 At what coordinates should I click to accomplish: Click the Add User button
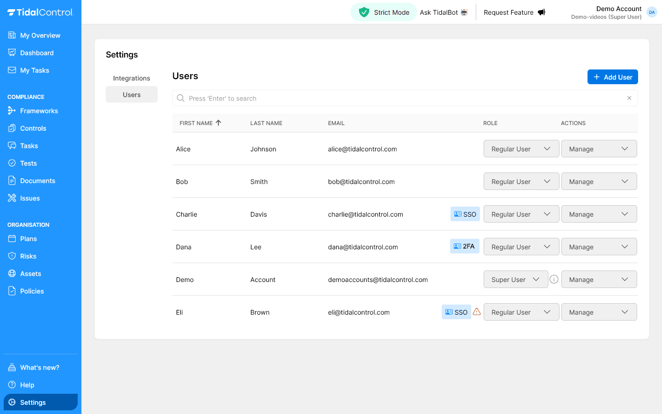[612, 77]
